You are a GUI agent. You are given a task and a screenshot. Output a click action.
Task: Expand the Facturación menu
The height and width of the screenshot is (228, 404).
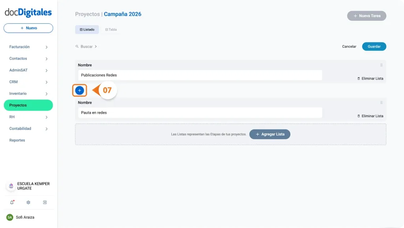[x=47, y=46]
